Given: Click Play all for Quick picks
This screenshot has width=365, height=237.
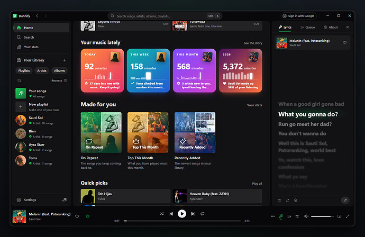Looking at the screenshot, I should point(257,184).
